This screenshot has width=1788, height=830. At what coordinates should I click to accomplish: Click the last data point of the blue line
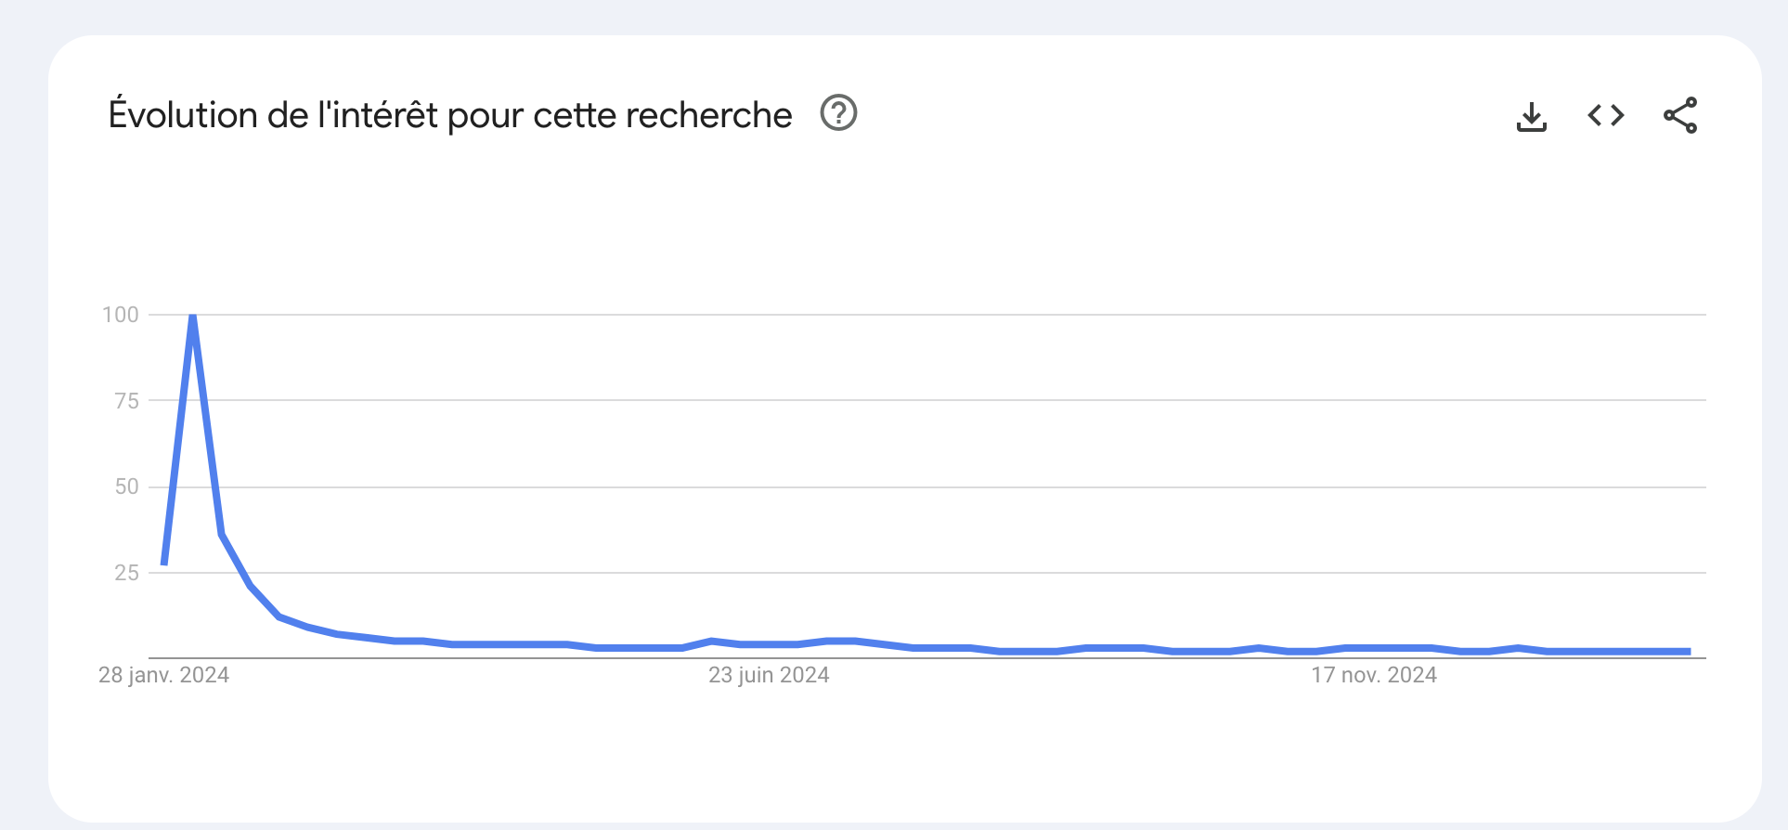(x=1689, y=652)
